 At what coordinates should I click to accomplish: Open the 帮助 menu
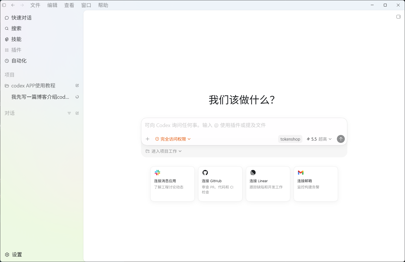click(103, 5)
